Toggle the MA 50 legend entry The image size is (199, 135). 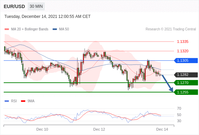[x=61, y=29]
